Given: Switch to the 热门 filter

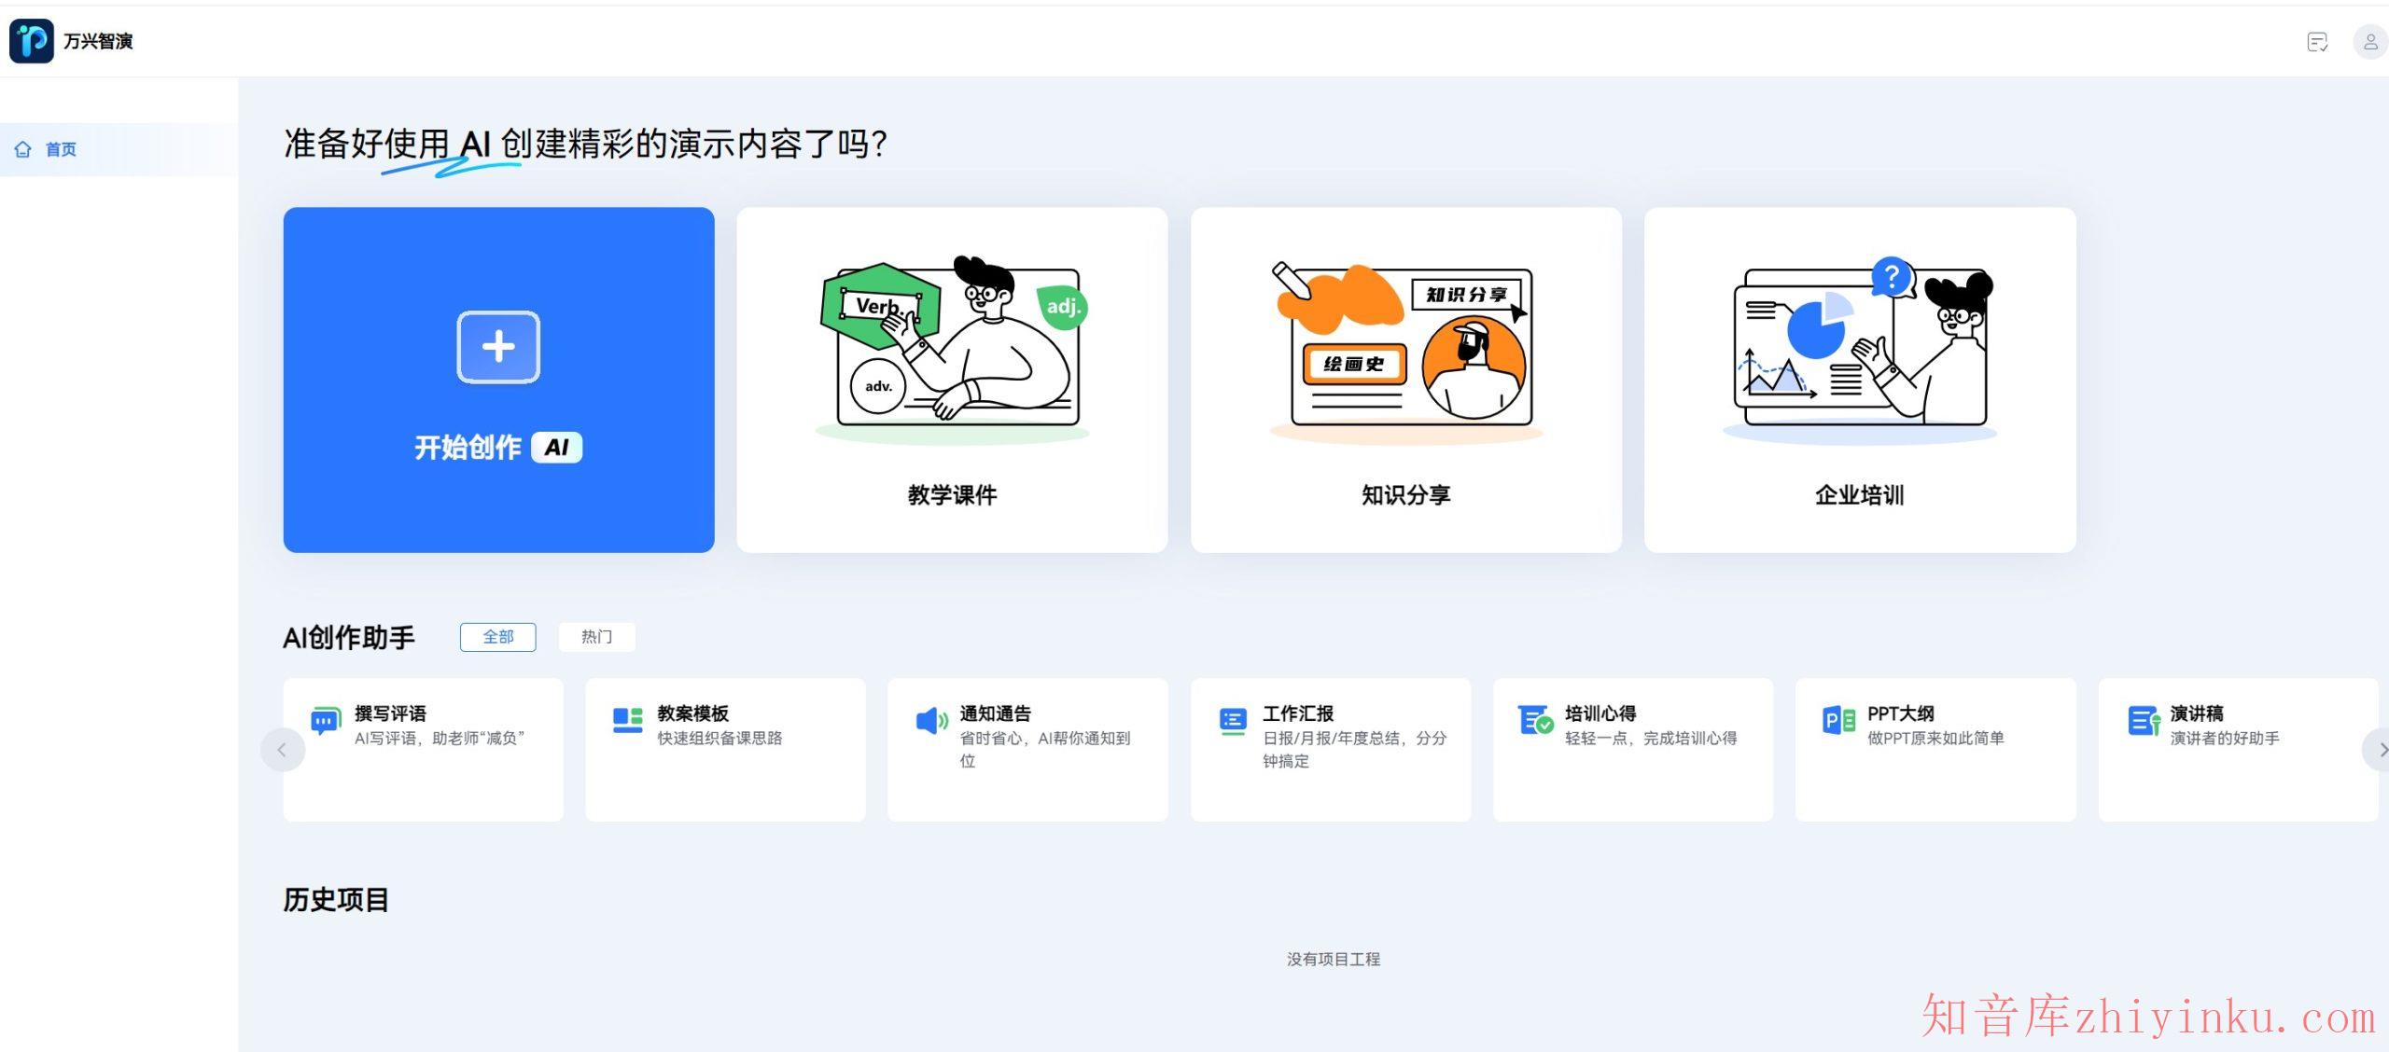Looking at the screenshot, I should (x=596, y=637).
